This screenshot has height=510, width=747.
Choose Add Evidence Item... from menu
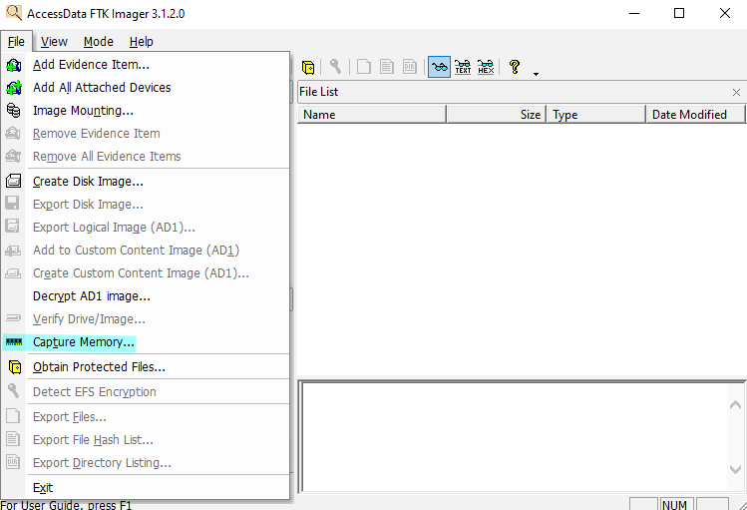click(146, 64)
